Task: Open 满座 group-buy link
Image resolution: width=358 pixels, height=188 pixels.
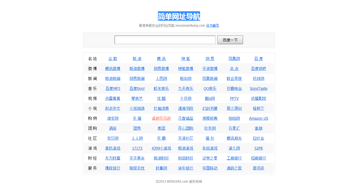Action: click(113, 128)
